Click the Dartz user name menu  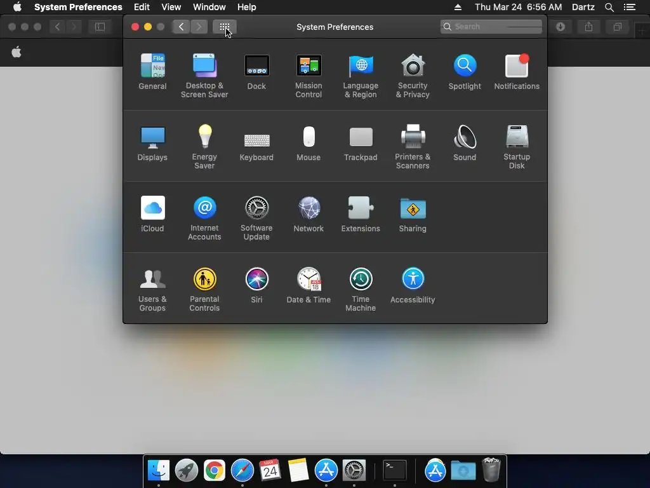(x=583, y=7)
